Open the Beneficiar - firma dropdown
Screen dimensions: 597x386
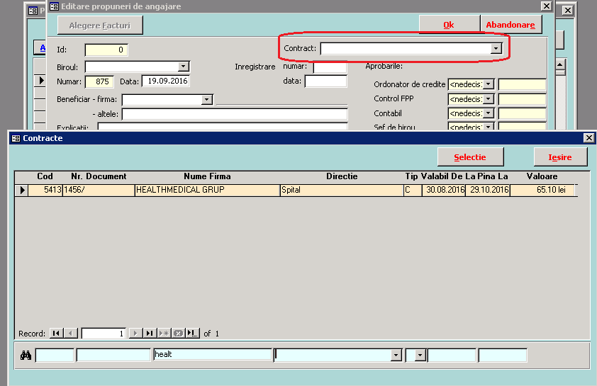206,100
